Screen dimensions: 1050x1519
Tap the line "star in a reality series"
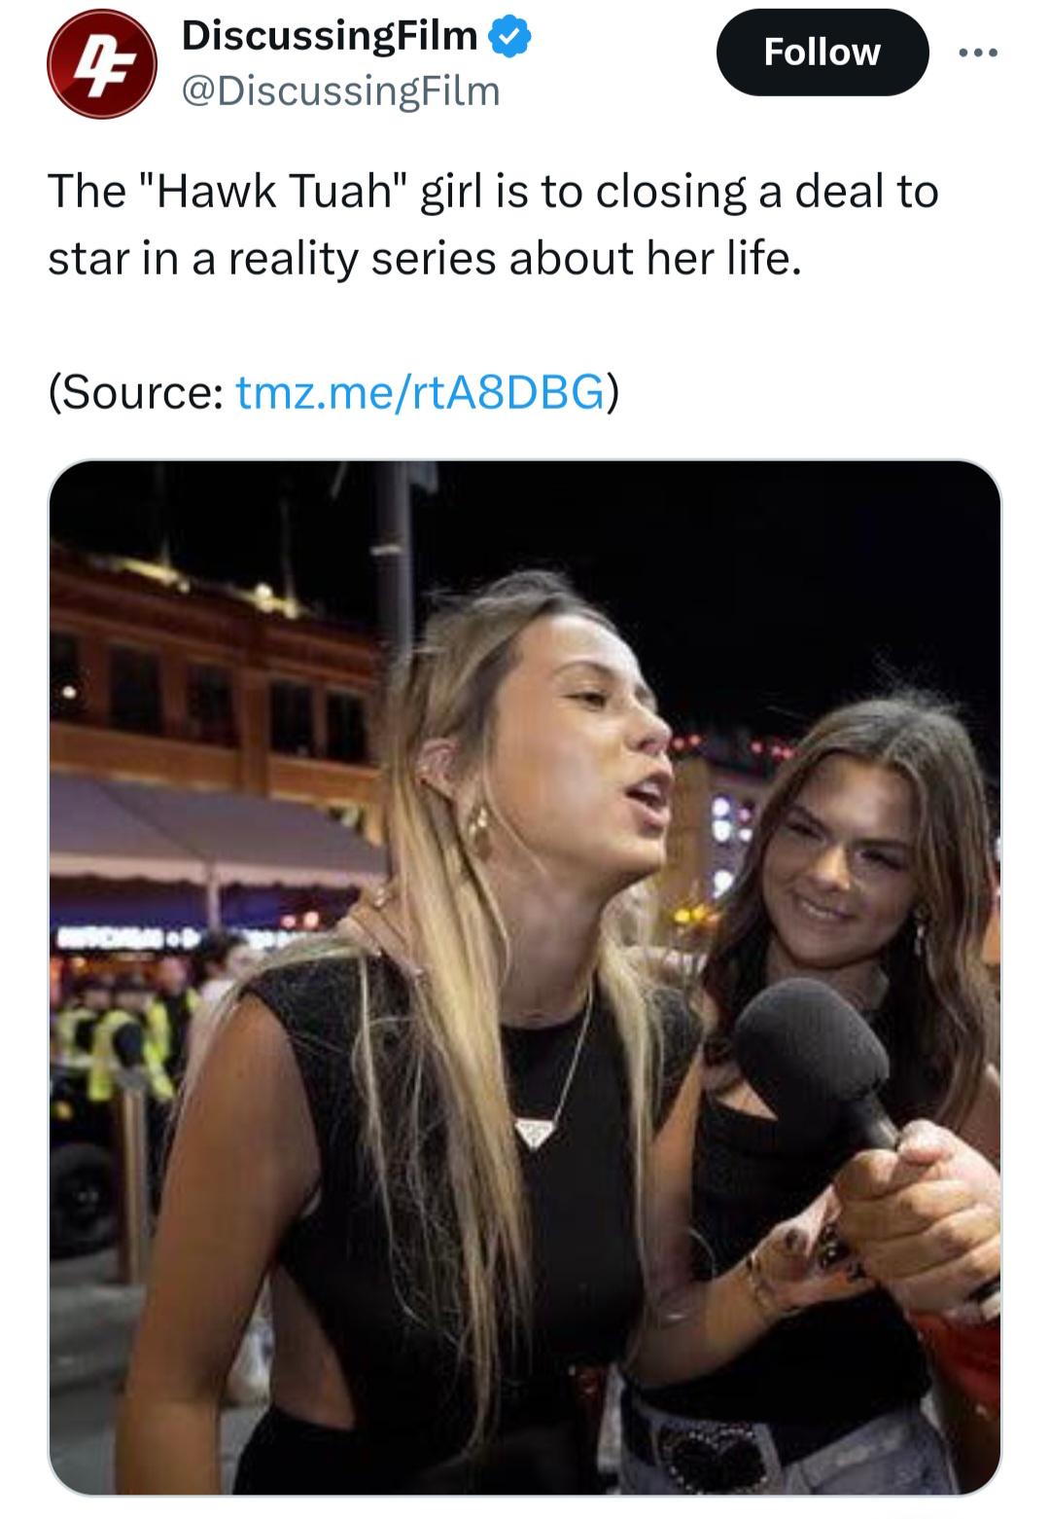pos(425,258)
